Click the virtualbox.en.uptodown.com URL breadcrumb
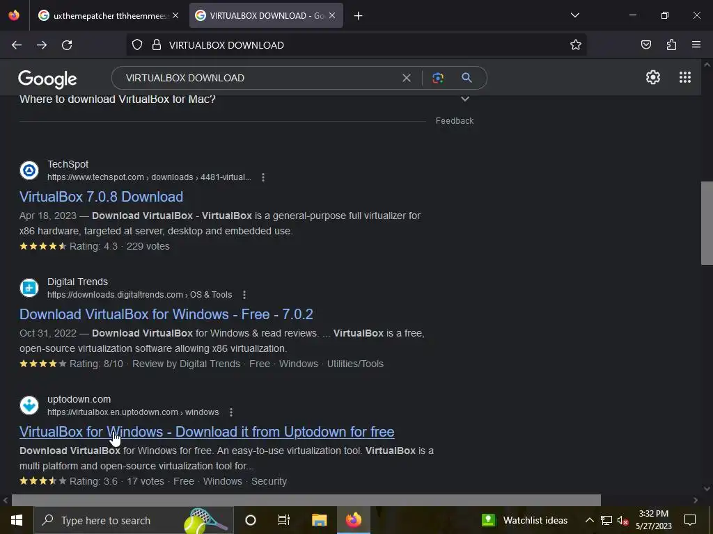The image size is (713, 534). pyautogui.click(x=133, y=413)
